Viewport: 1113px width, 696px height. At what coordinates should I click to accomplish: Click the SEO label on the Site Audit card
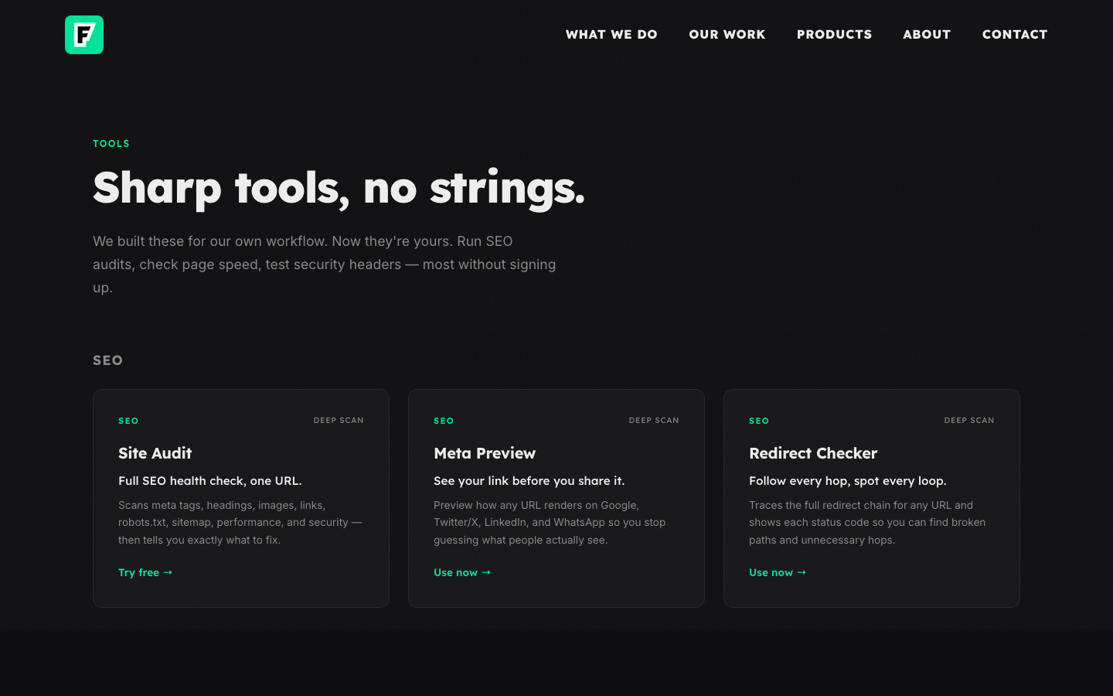coord(128,421)
